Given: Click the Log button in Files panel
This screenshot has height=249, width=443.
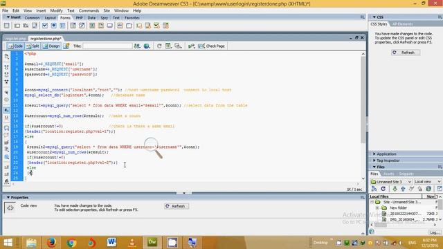Looking at the screenshot, I should pos(435,232).
